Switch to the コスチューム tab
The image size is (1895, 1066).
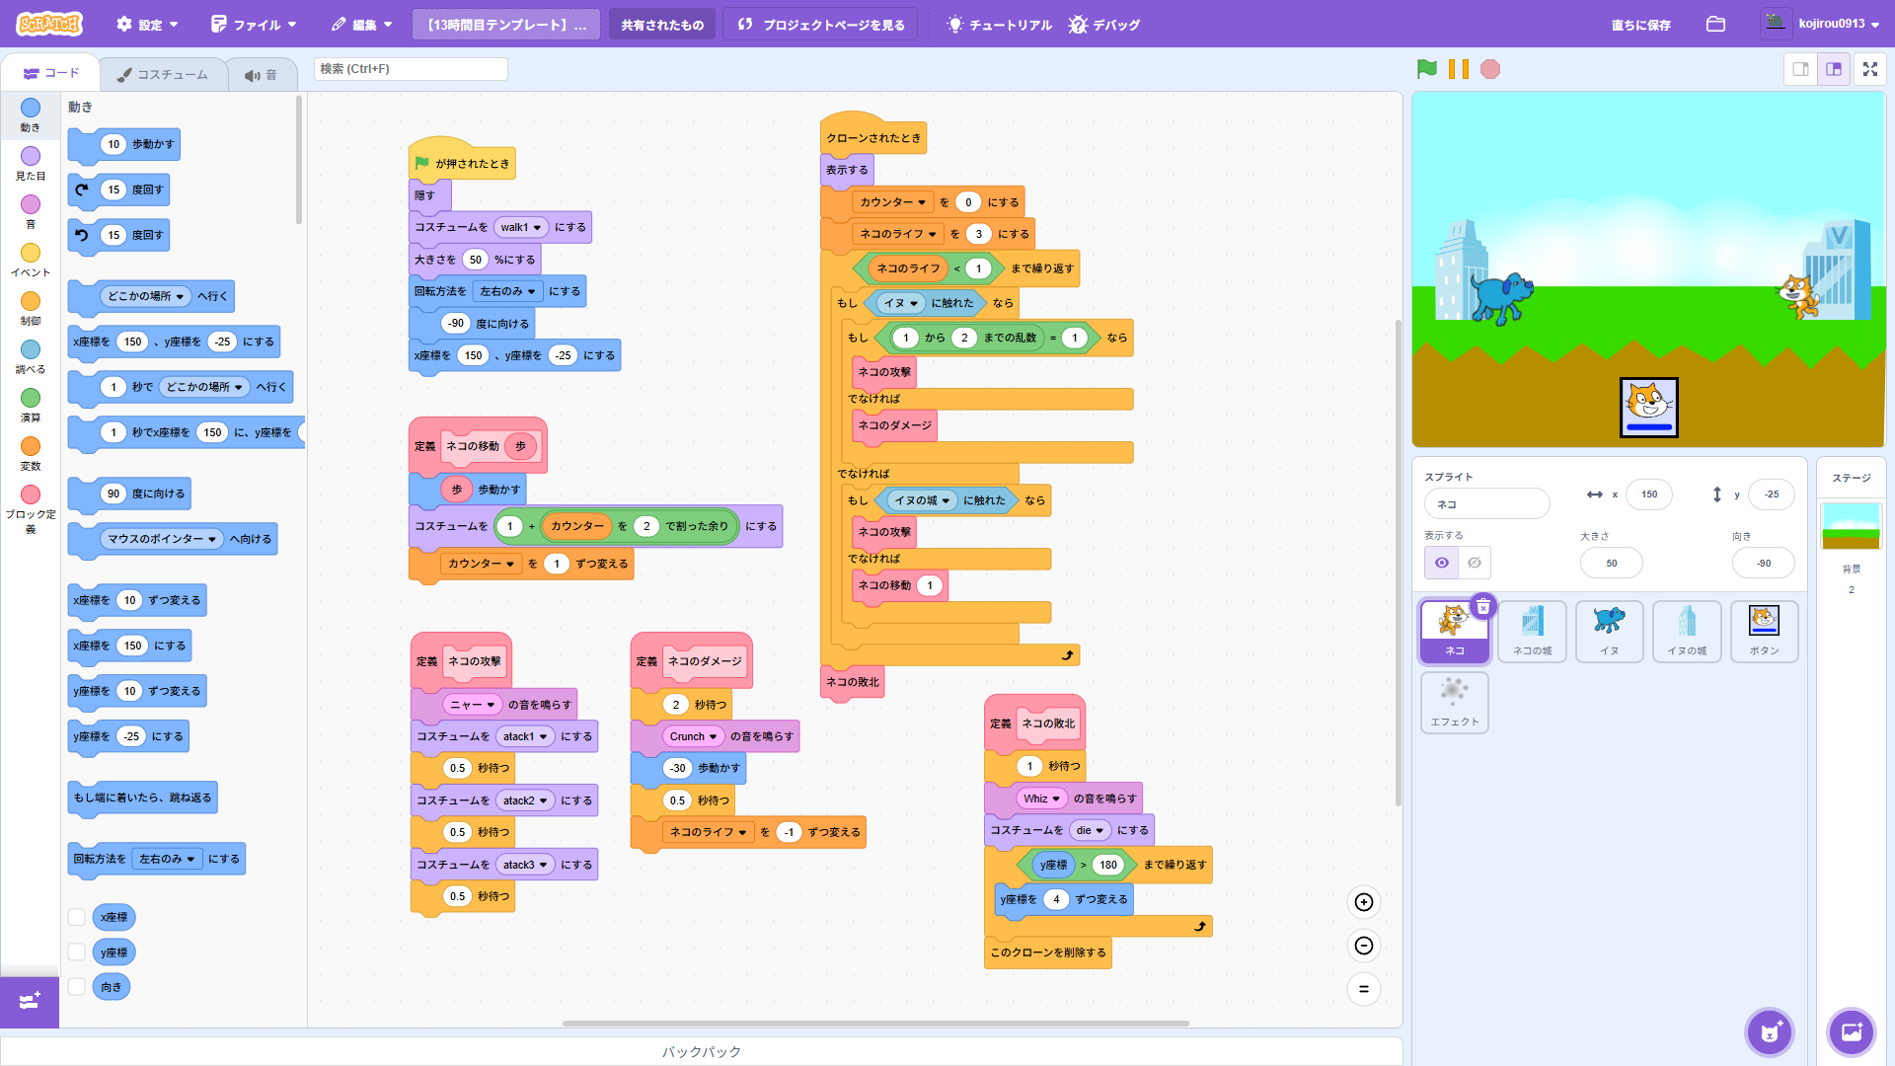(162, 74)
